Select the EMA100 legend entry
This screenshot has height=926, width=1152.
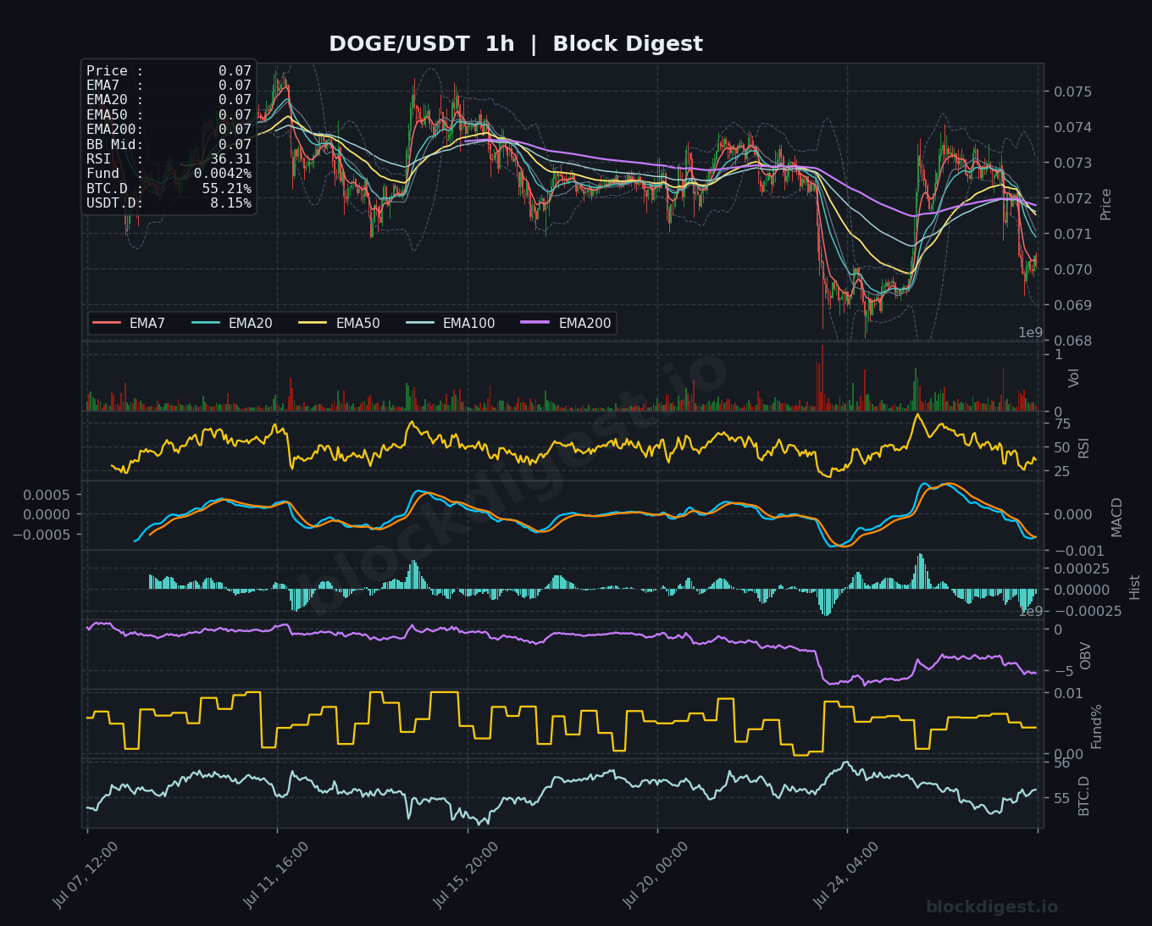click(450, 323)
